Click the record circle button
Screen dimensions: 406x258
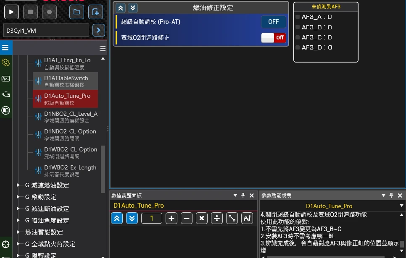tap(49, 12)
